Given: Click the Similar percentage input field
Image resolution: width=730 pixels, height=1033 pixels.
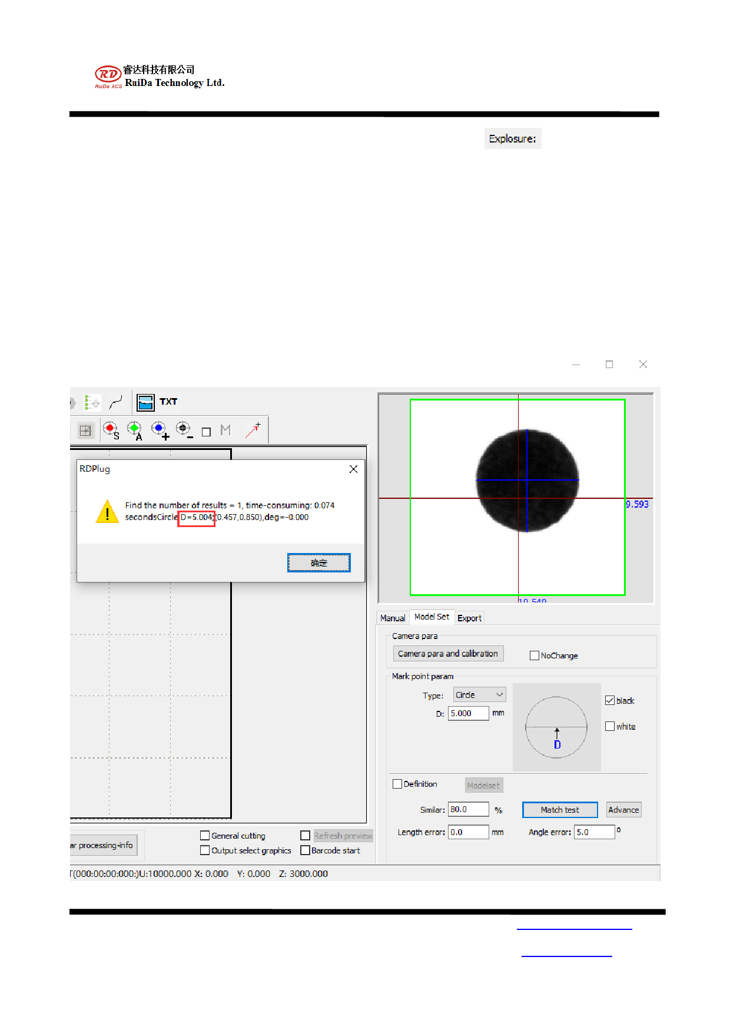Looking at the screenshot, I should point(468,810).
